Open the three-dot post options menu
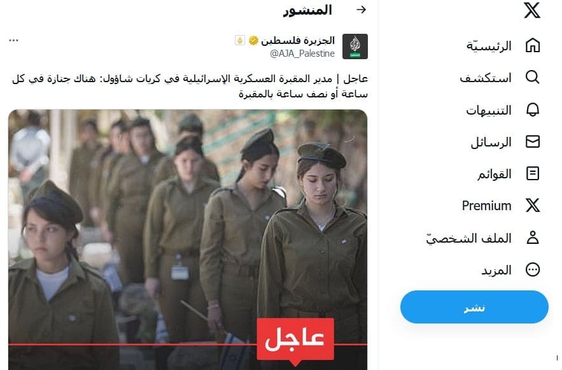The width and height of the screenshot is (562, 370). coord(13,40)
